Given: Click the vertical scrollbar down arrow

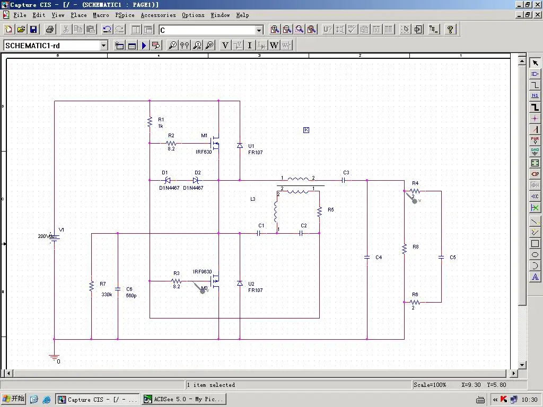Looking at the screenshot, I should click(x=522, y=365).
